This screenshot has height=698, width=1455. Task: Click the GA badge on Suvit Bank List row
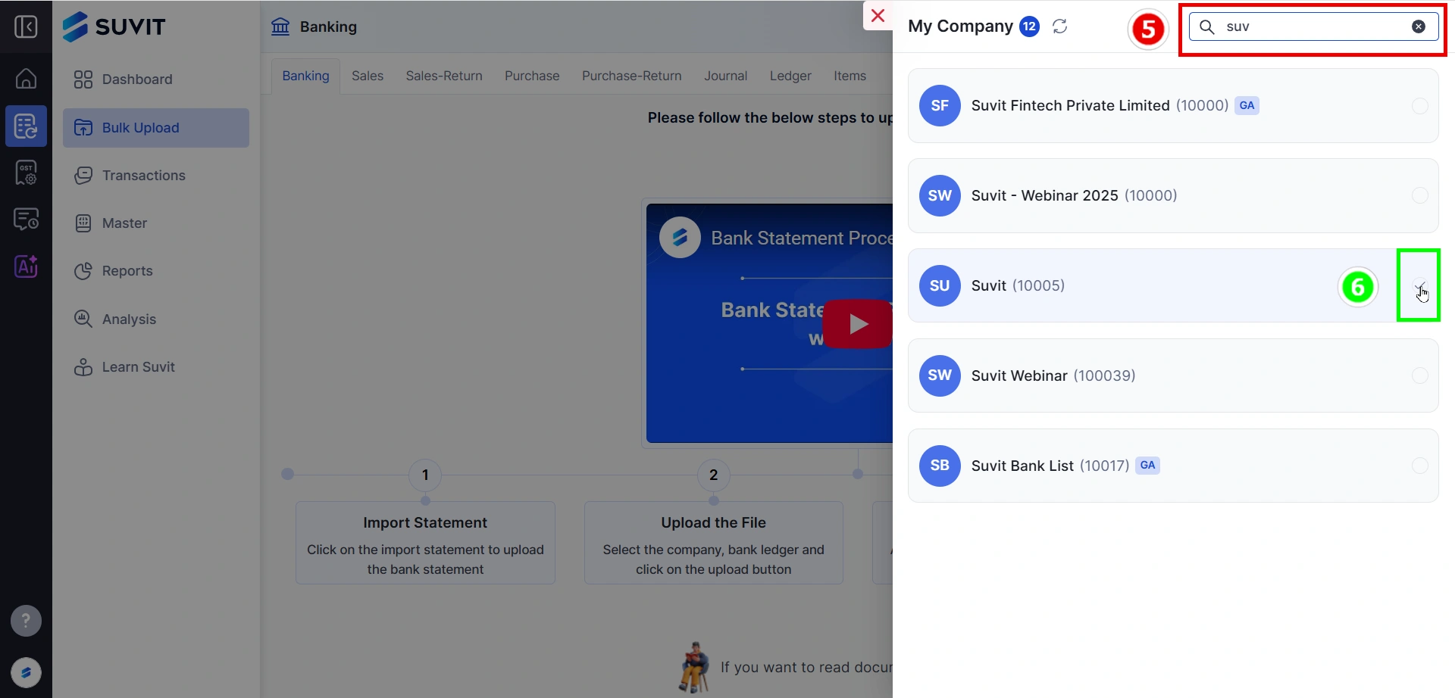pyautogui.click(x=1147, y=466)
